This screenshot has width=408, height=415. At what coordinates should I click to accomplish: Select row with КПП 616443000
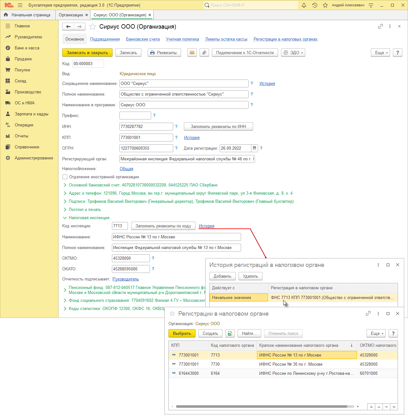click(283, 373)
